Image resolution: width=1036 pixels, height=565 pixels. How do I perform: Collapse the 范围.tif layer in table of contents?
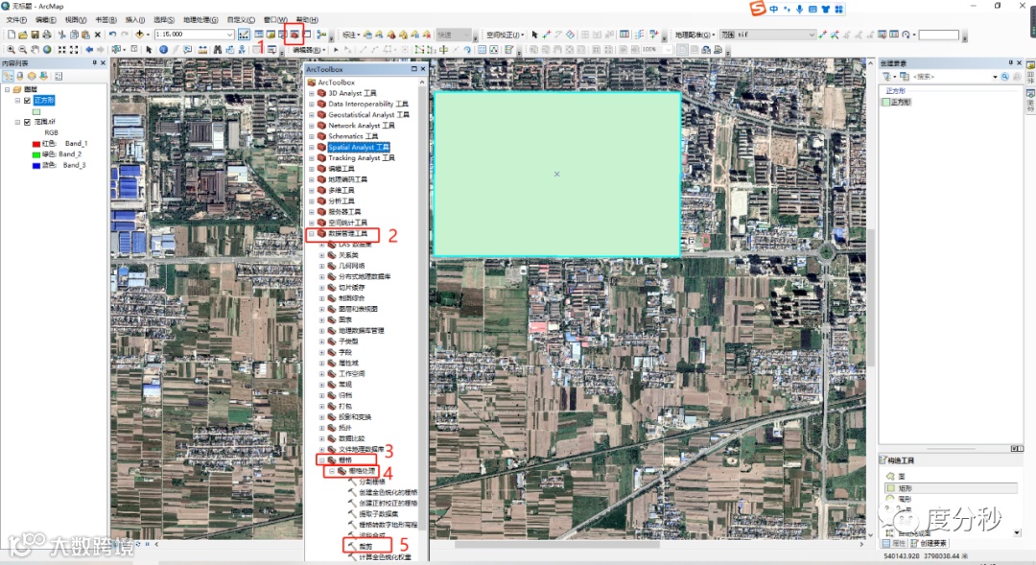point(18,122)
